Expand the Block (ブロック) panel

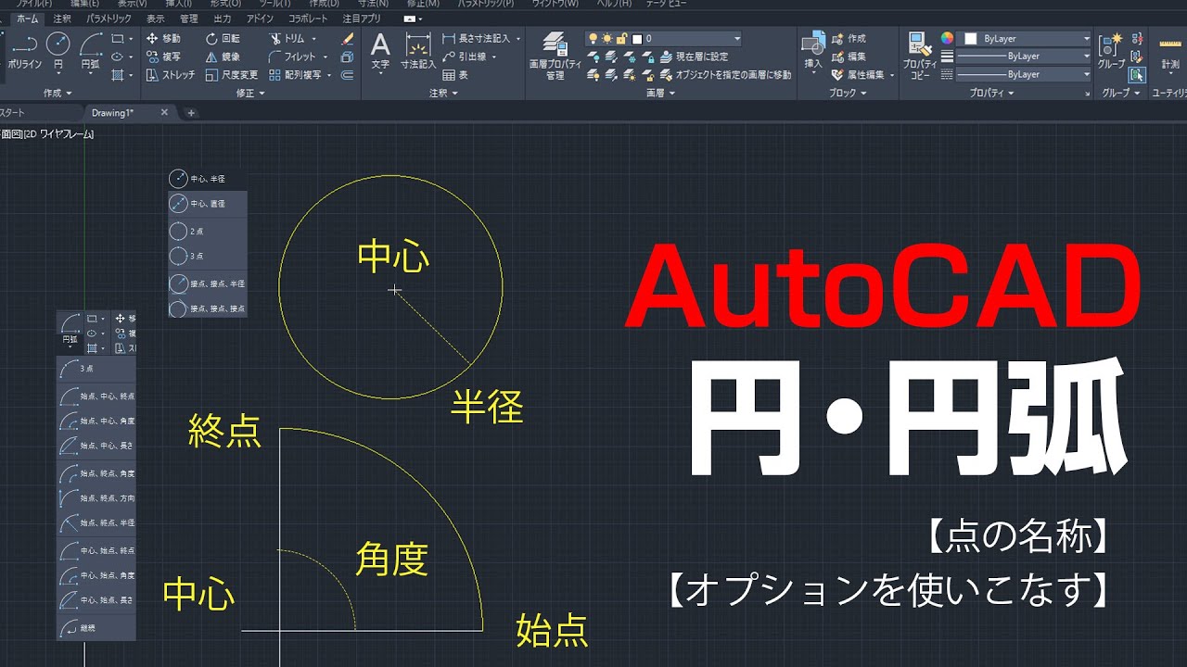[848, 94]
